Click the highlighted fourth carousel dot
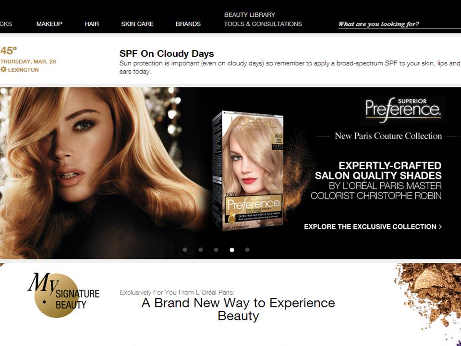461x346 pixels. 232,250
